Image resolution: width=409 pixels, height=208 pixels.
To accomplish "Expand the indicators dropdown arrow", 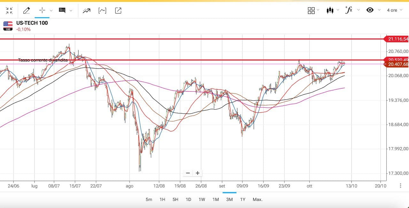I will pos(358,10).
